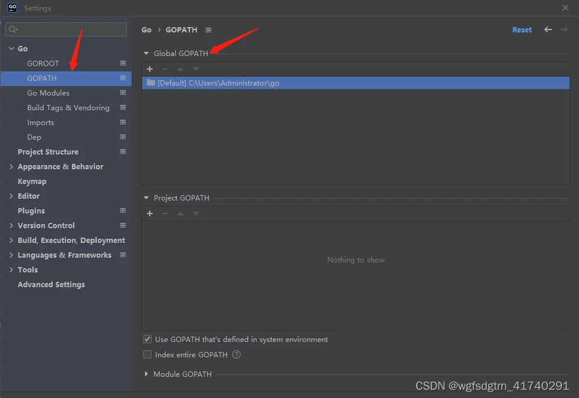
Task: Remove selected Project GOPATH entry
Action: (165, 213)
